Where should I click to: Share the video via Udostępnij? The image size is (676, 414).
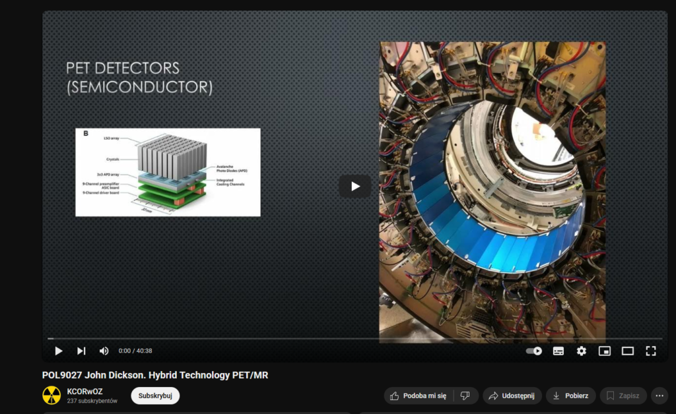512,396
